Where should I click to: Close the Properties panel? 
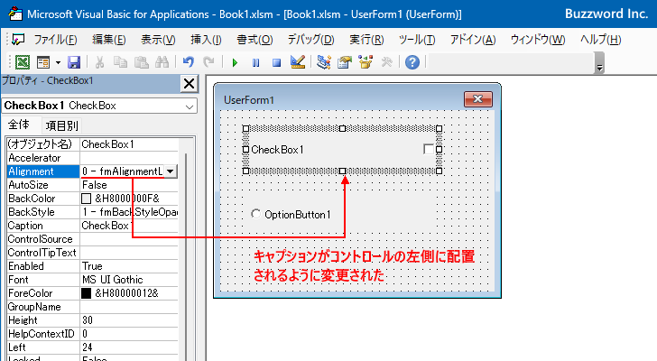tap(189, 84)
